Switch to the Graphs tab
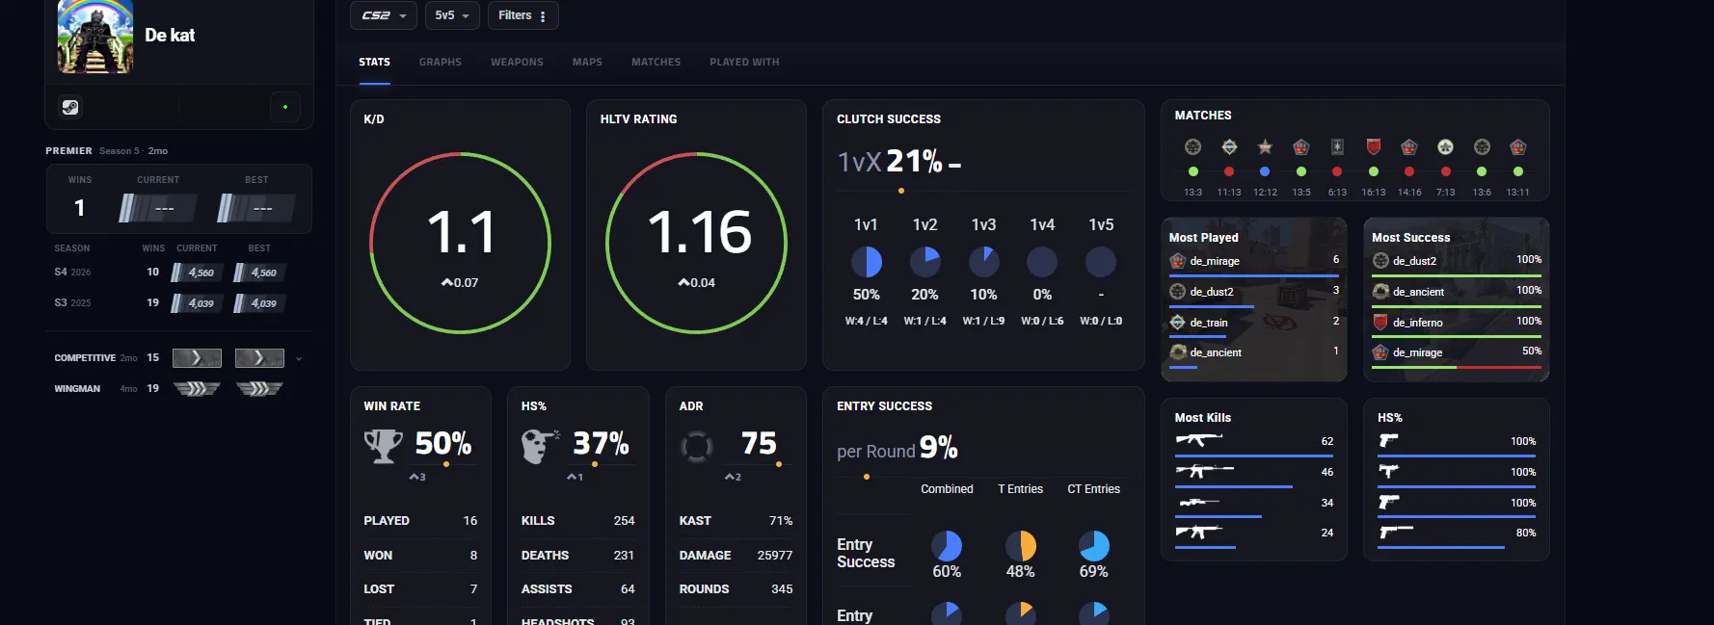The height and width of the screenshot is (625, 1714). (x=441, y=62)
